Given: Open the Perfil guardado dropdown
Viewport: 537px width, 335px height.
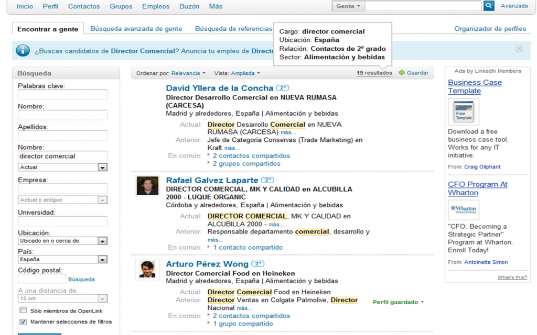Looking at the screenshot, I should pyautogui.click(x=399, y=302).
